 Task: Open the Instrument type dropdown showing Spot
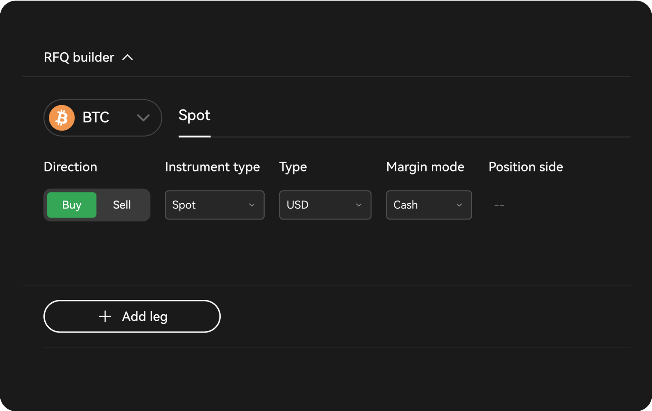click(215, 205)
